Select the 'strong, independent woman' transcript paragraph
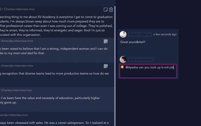This screenshot has width=201, height=126. pos(54,51)
